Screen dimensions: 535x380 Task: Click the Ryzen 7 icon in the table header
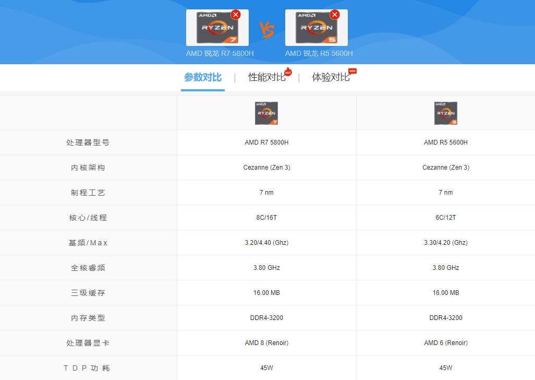click(266, 113)
